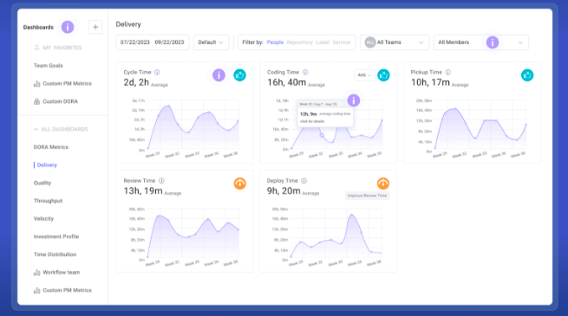This screenshot has height=316, width=568.
Task: Filter by People
Action: 275,42
